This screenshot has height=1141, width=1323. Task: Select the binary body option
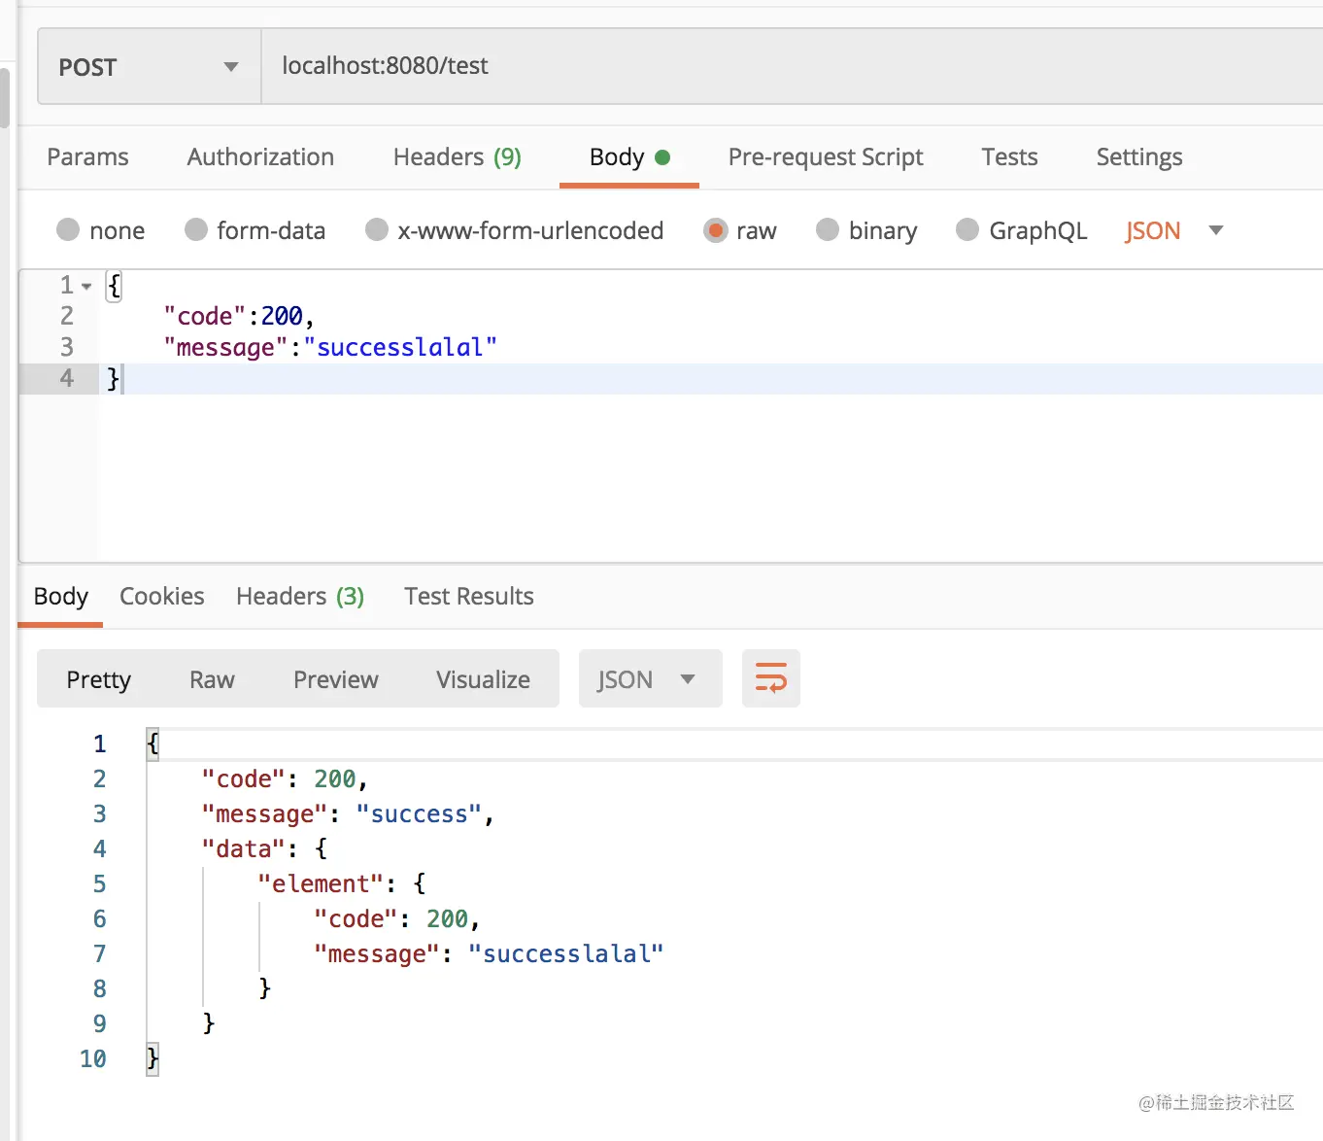click(828, 230)
